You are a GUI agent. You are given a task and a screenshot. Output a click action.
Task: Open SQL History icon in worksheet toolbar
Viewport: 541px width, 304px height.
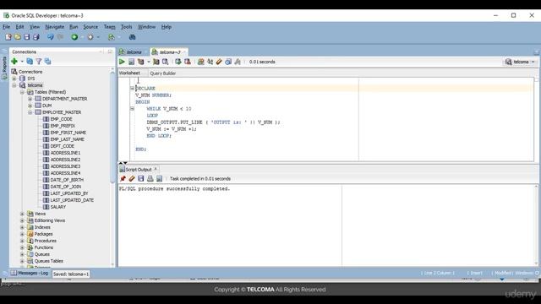point(228,62)
